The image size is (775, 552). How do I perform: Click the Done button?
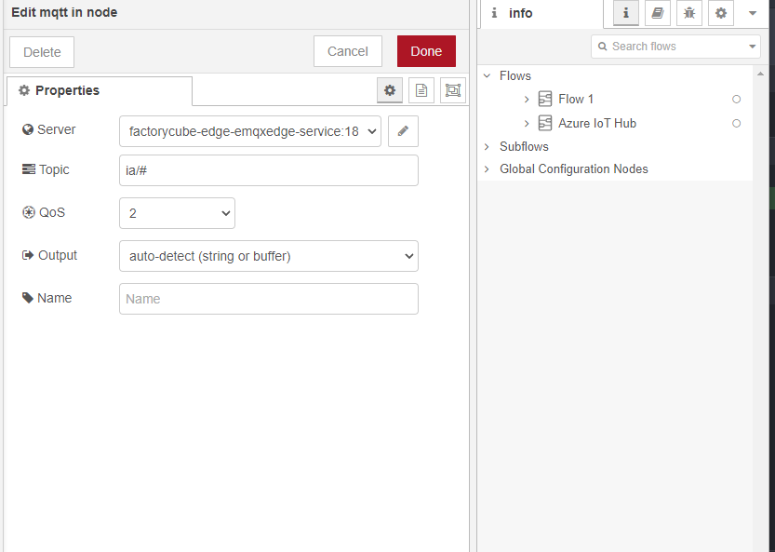(426, 52)
